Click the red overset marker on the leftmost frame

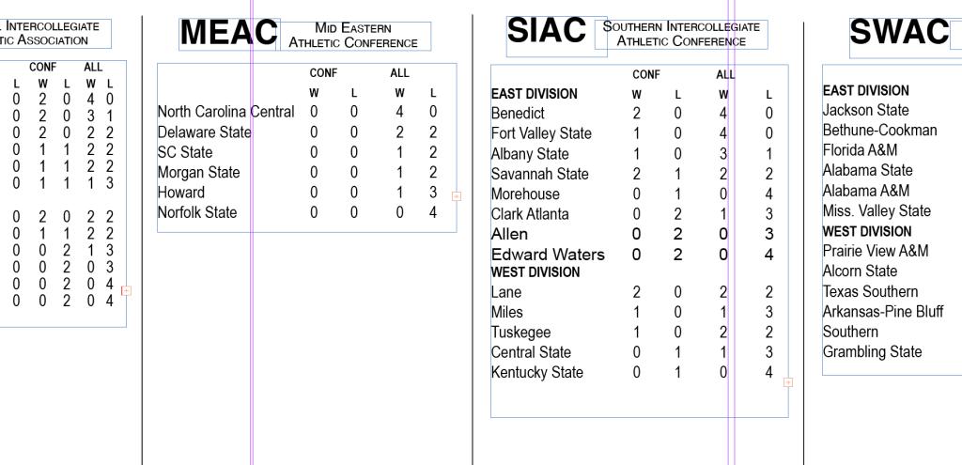coord(126,291)
